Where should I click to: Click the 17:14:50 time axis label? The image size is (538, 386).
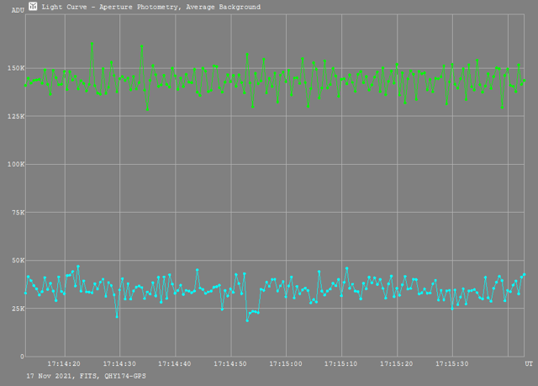click(230, 363)
